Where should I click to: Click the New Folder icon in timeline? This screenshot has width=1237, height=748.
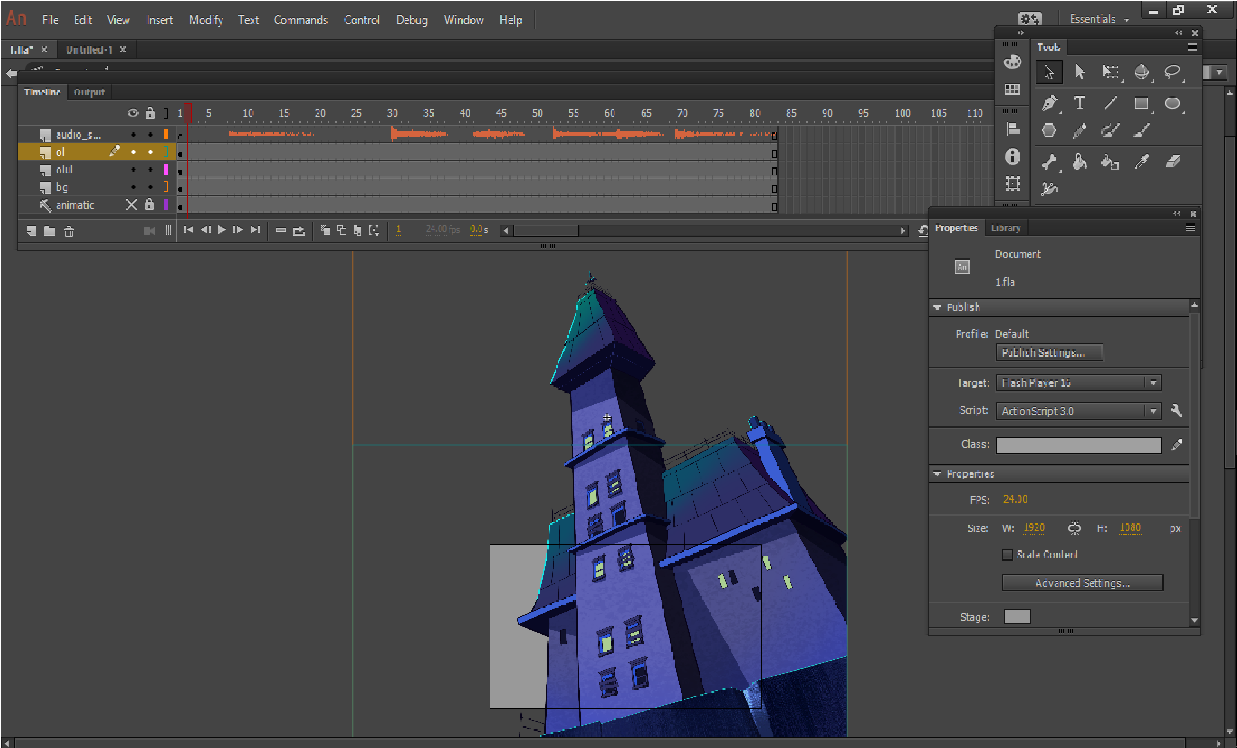[x=49, y=231]
